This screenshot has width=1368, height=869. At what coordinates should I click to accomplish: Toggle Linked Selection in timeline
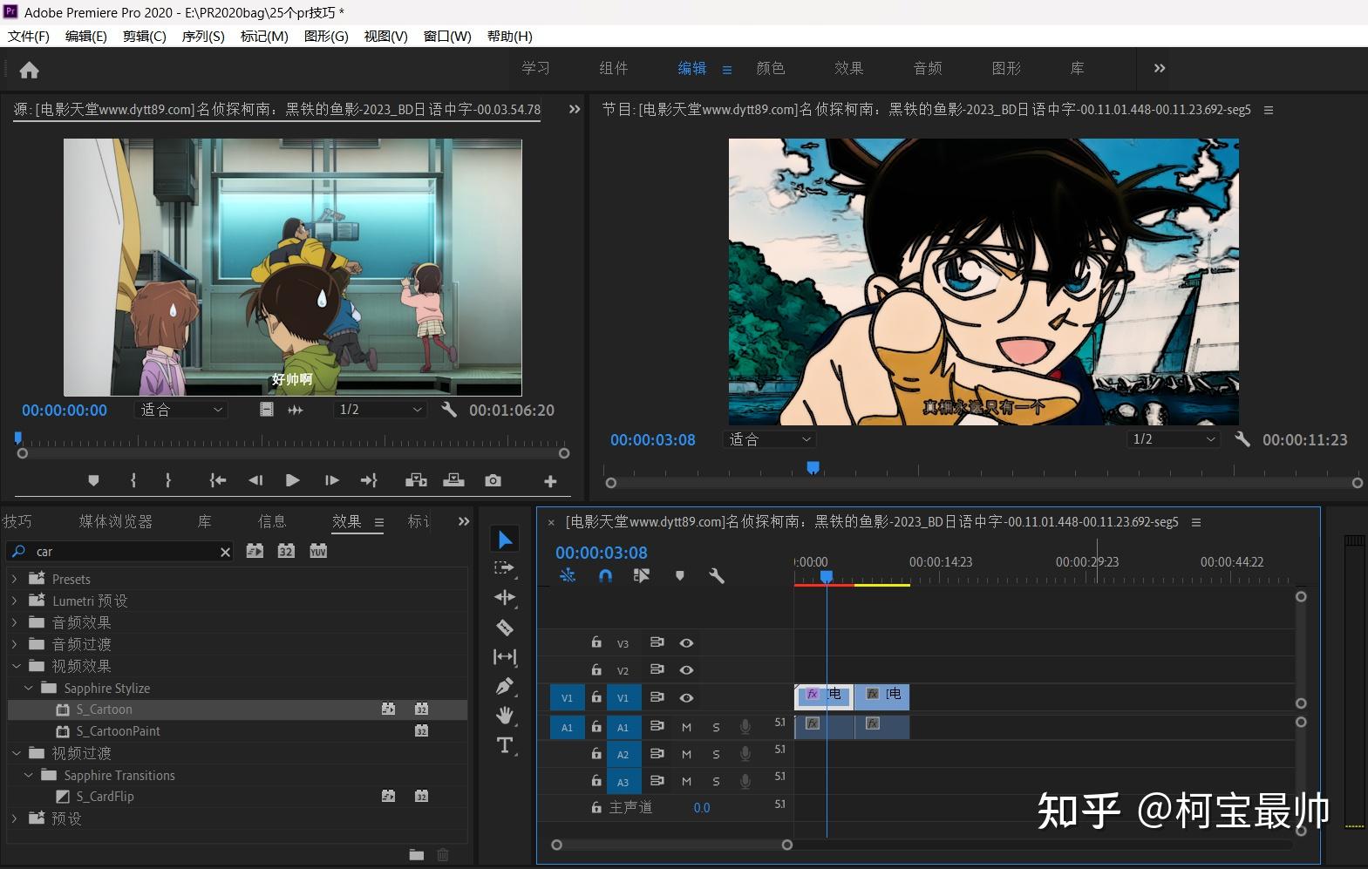tap(642, 575)
